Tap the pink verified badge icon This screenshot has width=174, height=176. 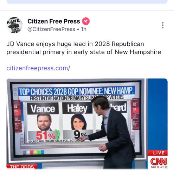coord(86,21)
